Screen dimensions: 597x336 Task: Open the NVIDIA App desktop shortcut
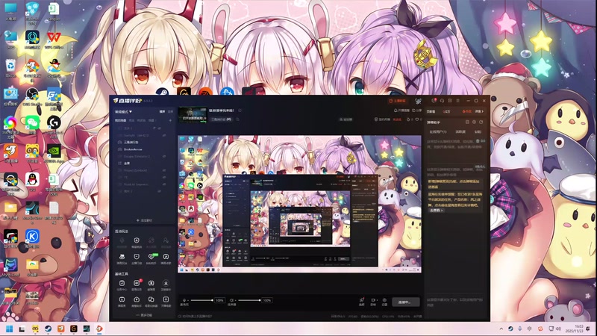pos(54,153)
